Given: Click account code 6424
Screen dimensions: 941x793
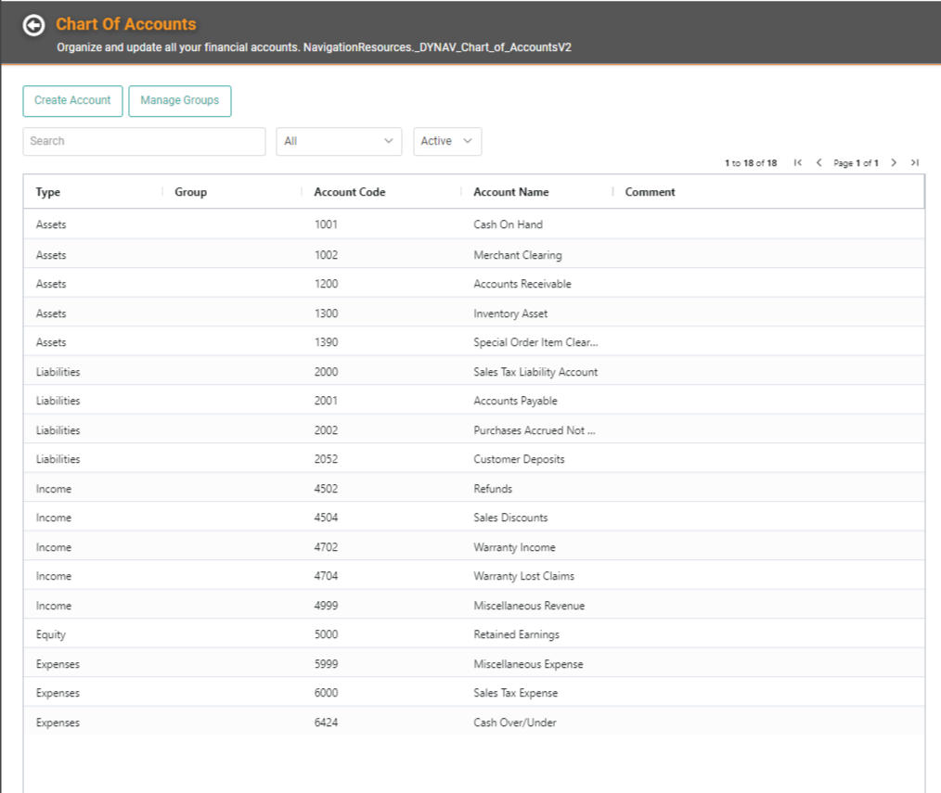Looking at the screenshot, I should 326,723.
